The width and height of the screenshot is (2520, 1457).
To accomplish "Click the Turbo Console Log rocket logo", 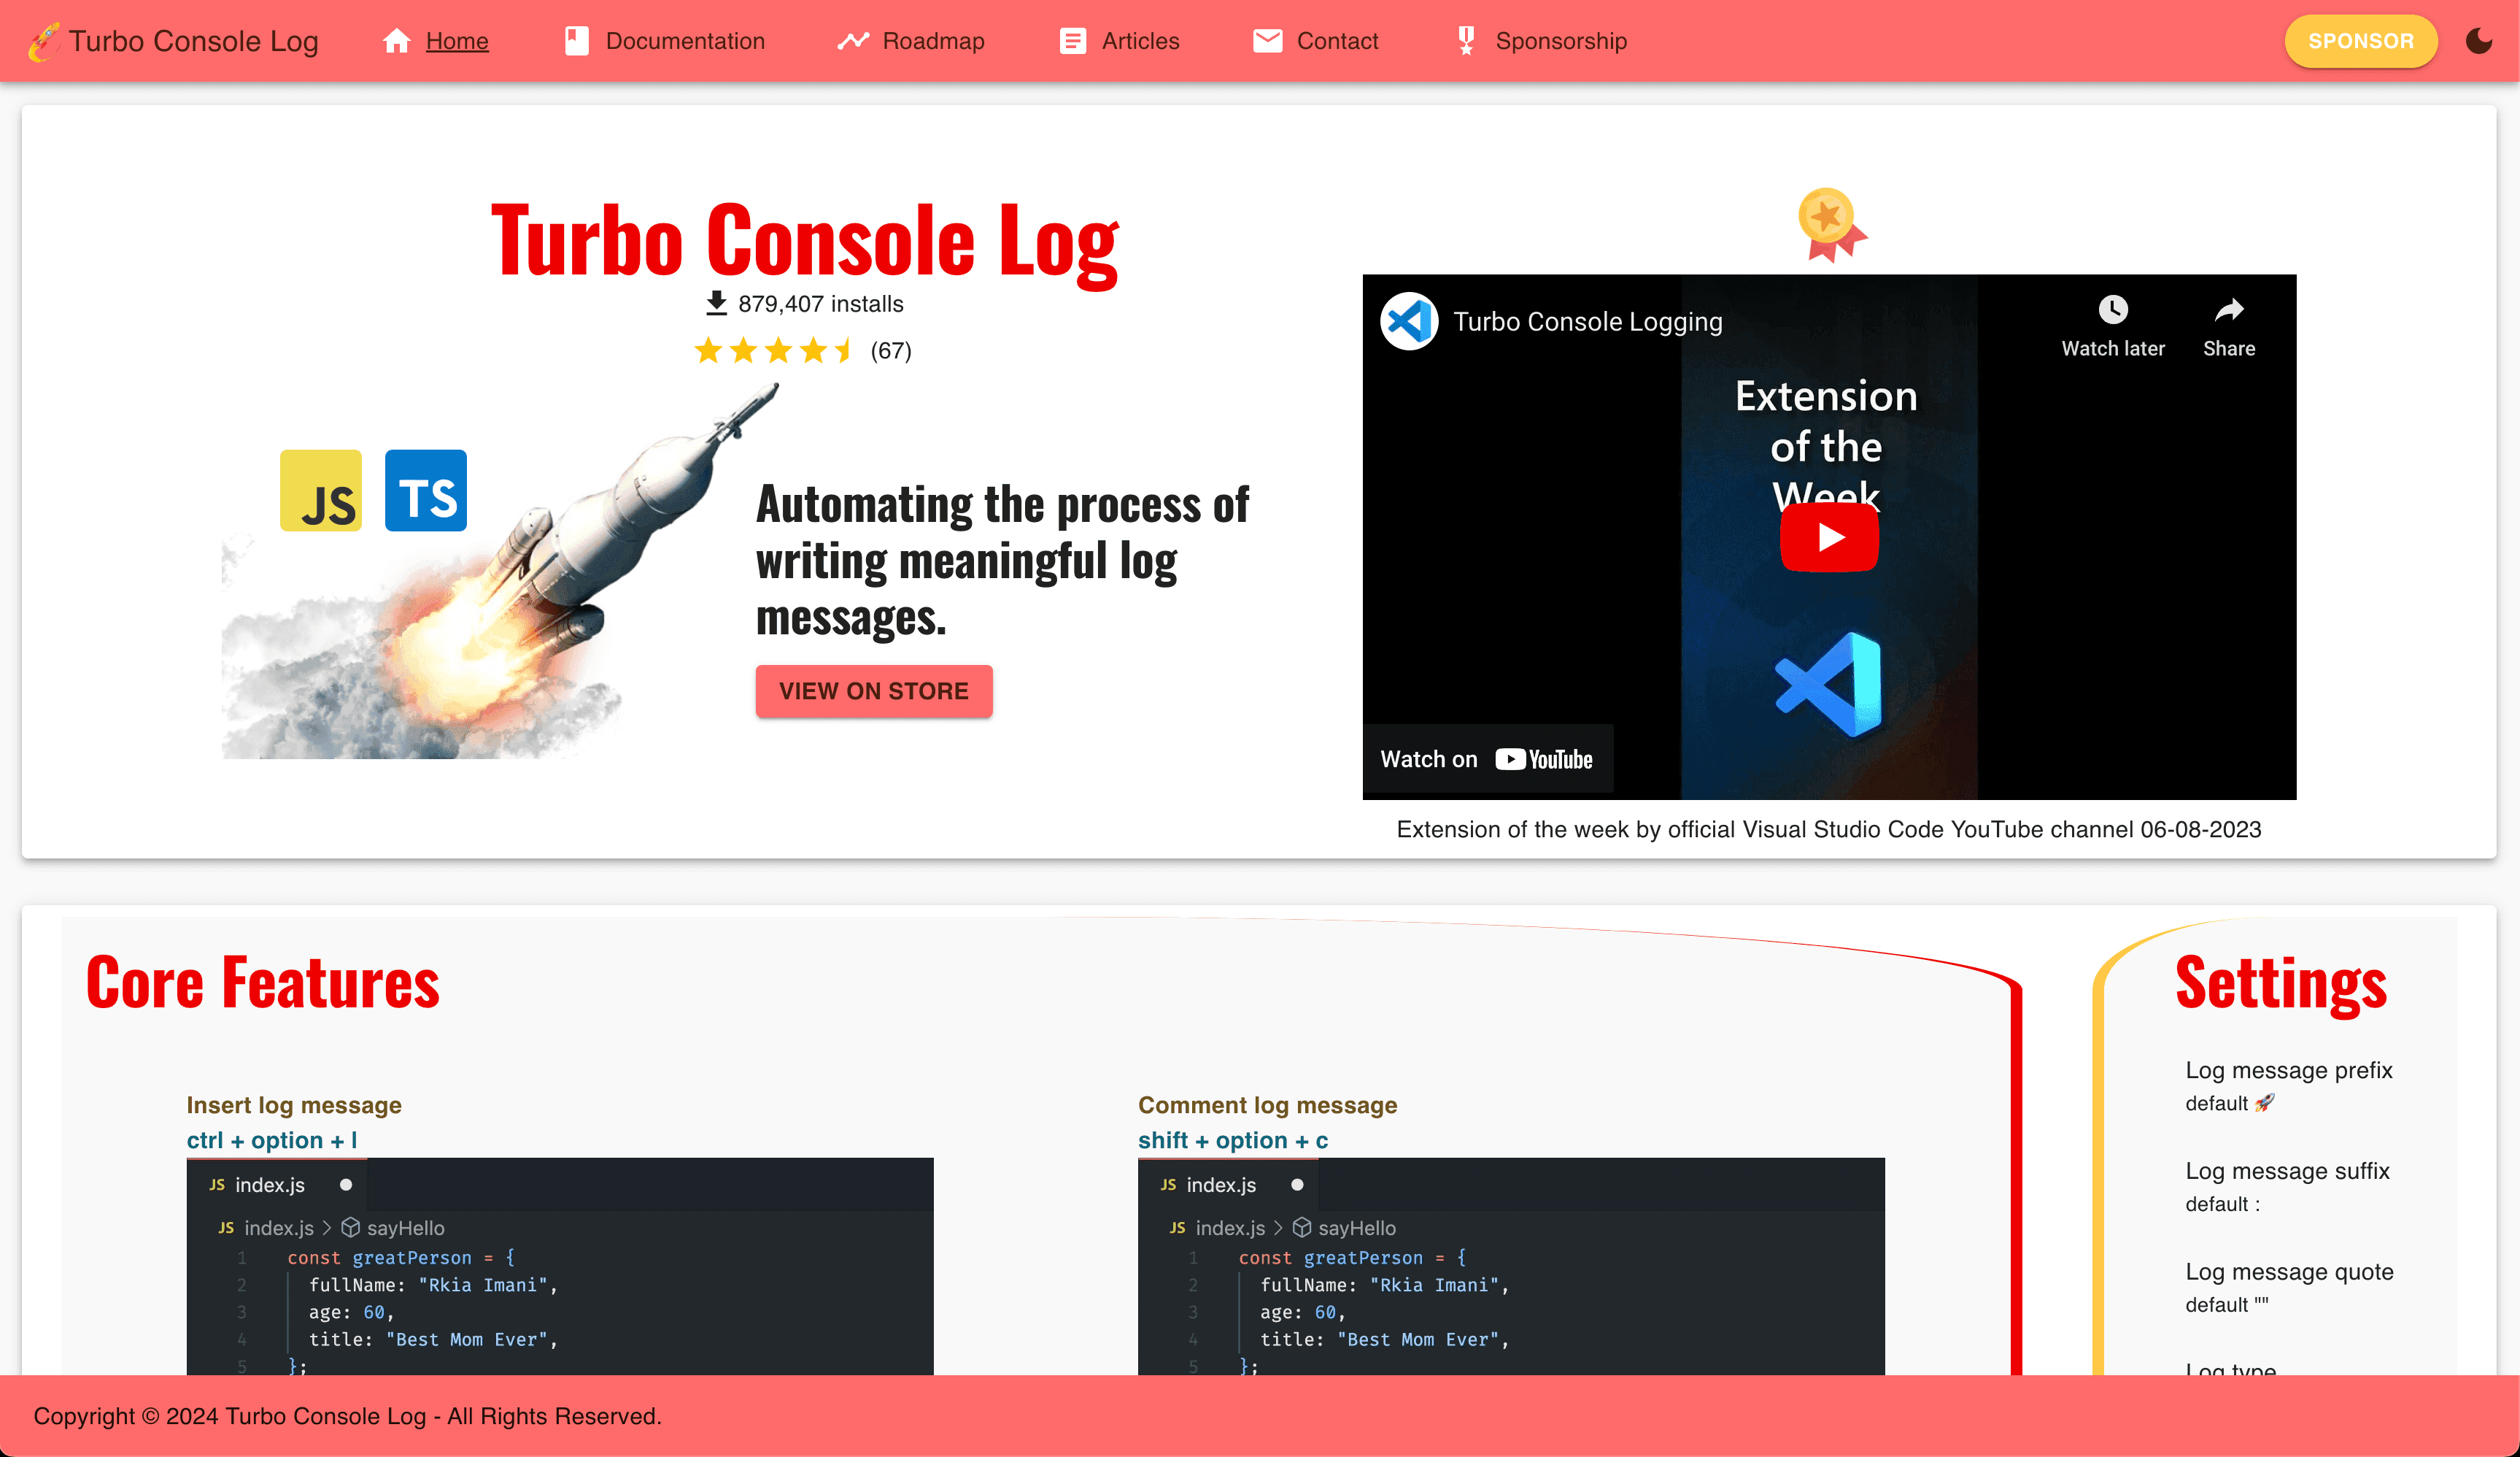I will tap(44, 41).
